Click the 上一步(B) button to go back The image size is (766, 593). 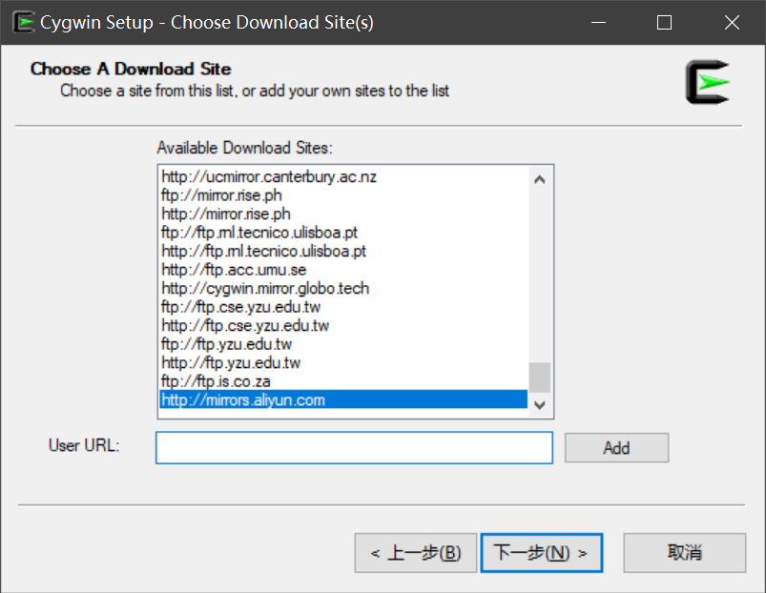tap(416, 552)
